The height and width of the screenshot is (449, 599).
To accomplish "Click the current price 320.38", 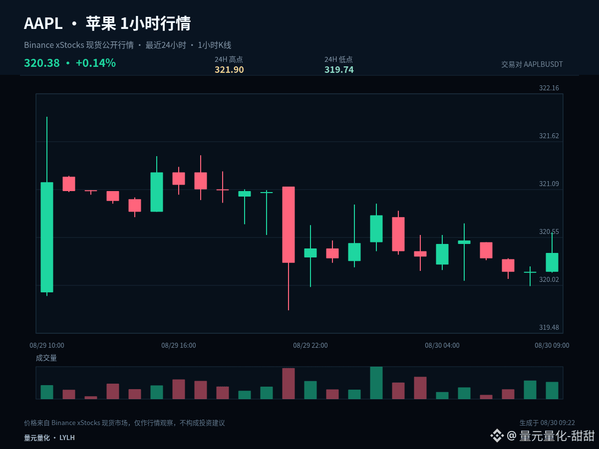I will click(x=42, y=63).
